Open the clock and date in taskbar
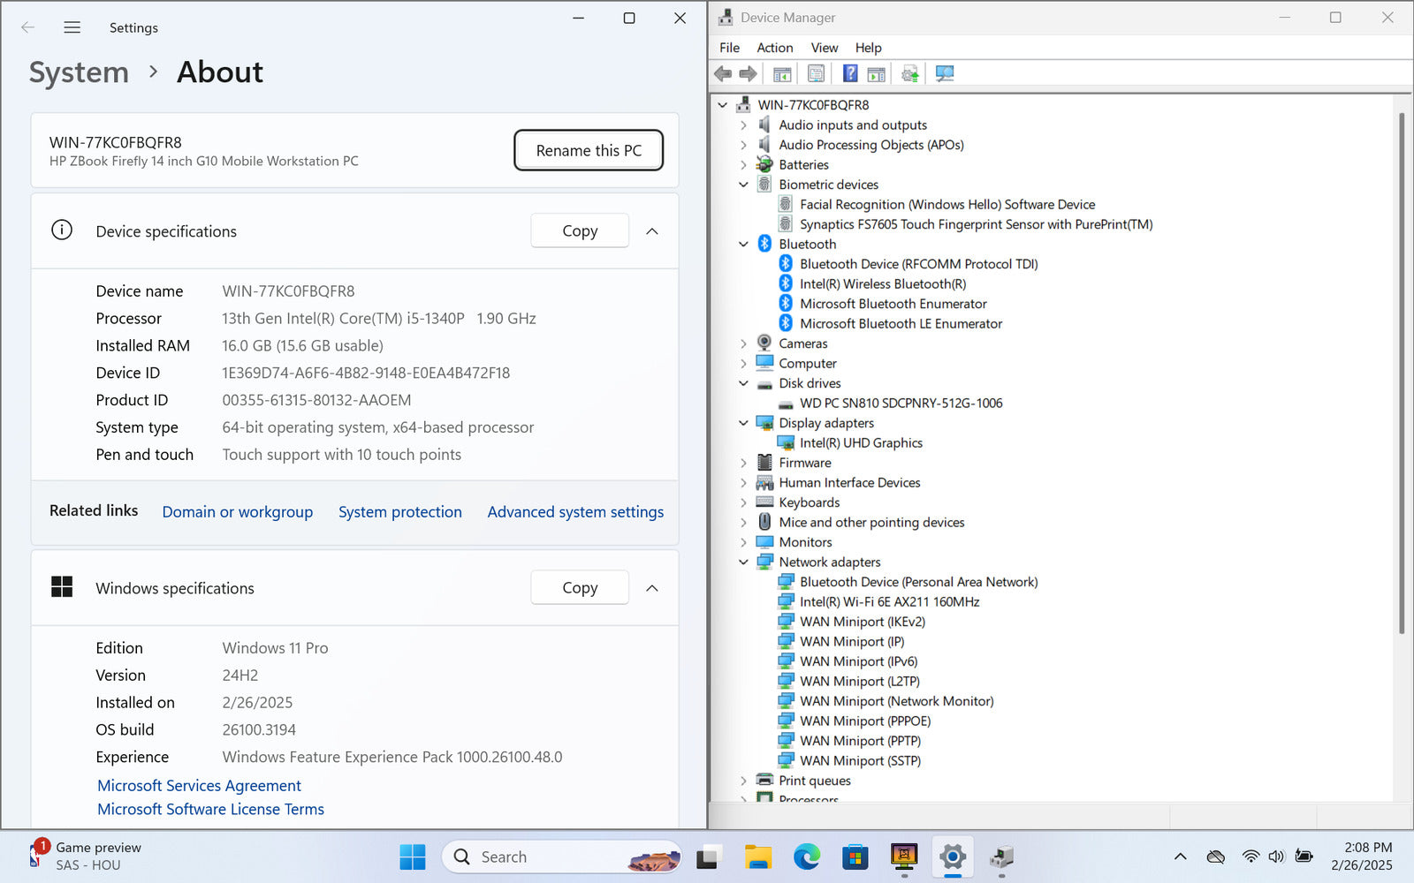The height and width of the screenshot is (883, 1414). point(1362,857)
